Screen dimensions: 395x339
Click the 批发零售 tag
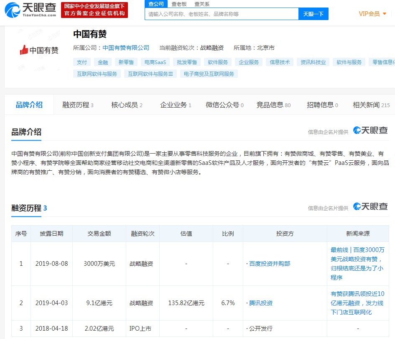pyautogui.click(x=187, y=62)
